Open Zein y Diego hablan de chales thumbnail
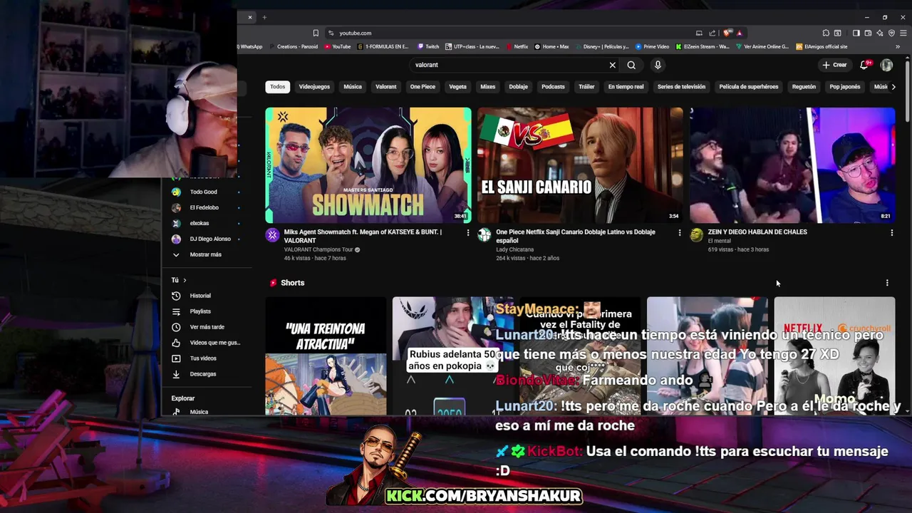 coord(792,165)
